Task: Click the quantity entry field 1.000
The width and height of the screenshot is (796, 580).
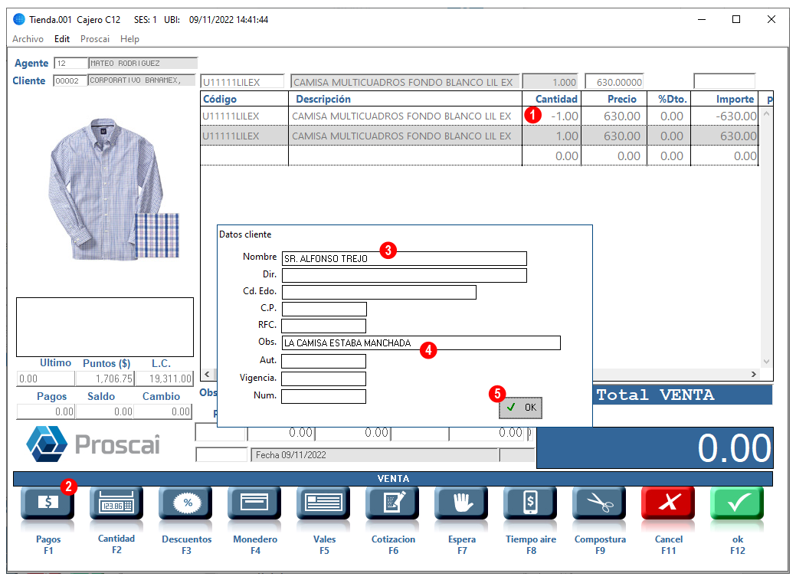Action: click(550, 82)
